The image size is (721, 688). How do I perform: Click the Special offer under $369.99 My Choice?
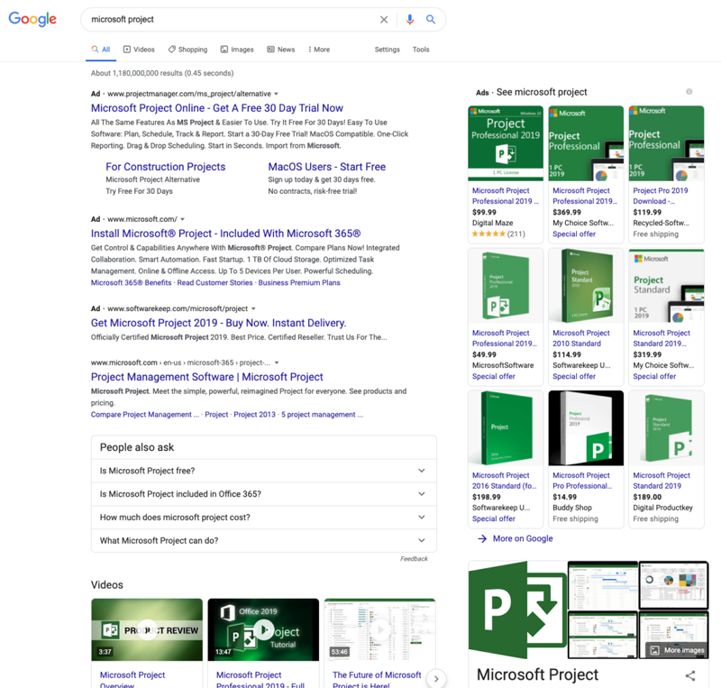tap(574, 234)
